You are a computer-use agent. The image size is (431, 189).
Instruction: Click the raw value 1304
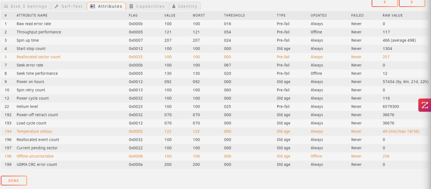(387, 49)
